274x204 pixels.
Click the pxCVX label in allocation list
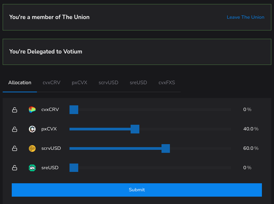click(x=49, y=129)
